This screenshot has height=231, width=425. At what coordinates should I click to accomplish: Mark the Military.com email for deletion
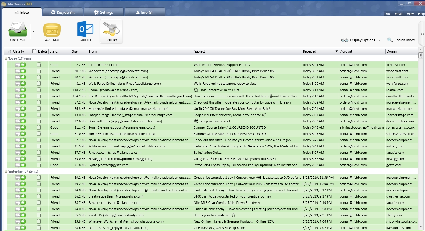click(x=39, y=146)
